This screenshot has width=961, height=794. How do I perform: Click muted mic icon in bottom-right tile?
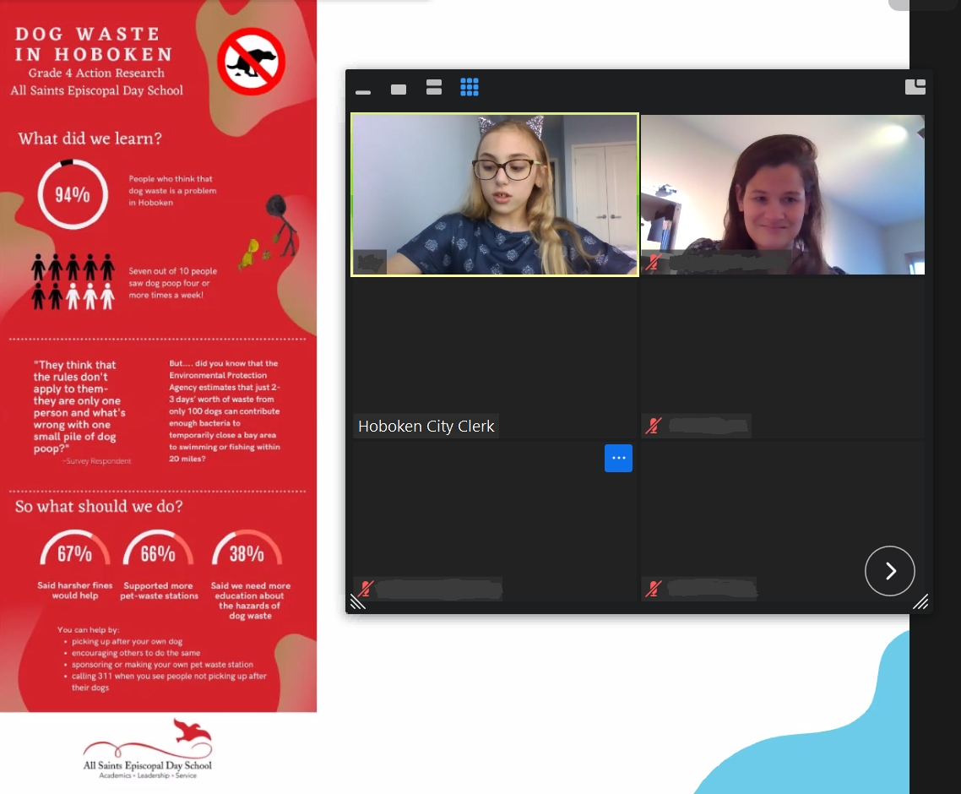(x=652, y=589)
